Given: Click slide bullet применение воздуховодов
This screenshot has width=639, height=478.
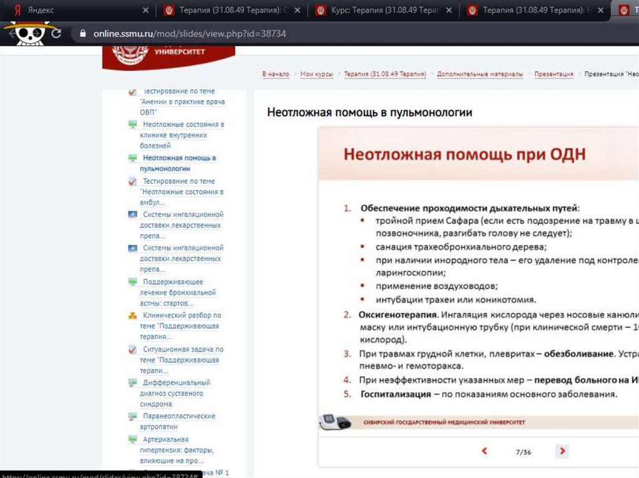Looking at the screenshot, I should pos(436,286).
